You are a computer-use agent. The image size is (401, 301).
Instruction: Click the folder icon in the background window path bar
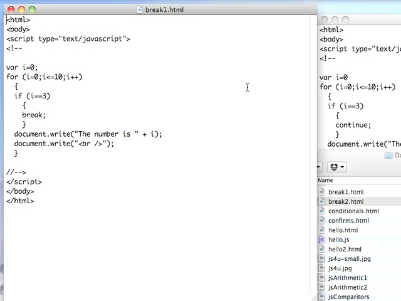(x=388, y=155)
